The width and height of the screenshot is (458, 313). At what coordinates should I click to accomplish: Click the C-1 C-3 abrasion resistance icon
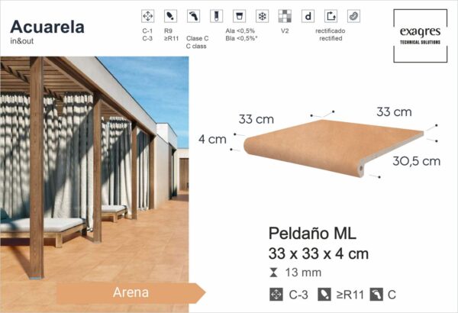click(x=147, y=16)
